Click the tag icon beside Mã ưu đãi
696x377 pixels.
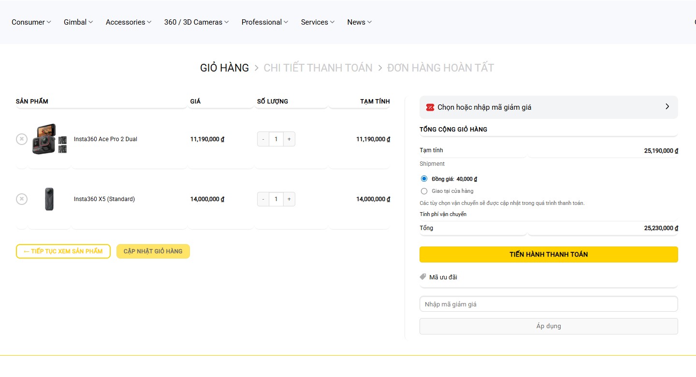pos(423,277)
